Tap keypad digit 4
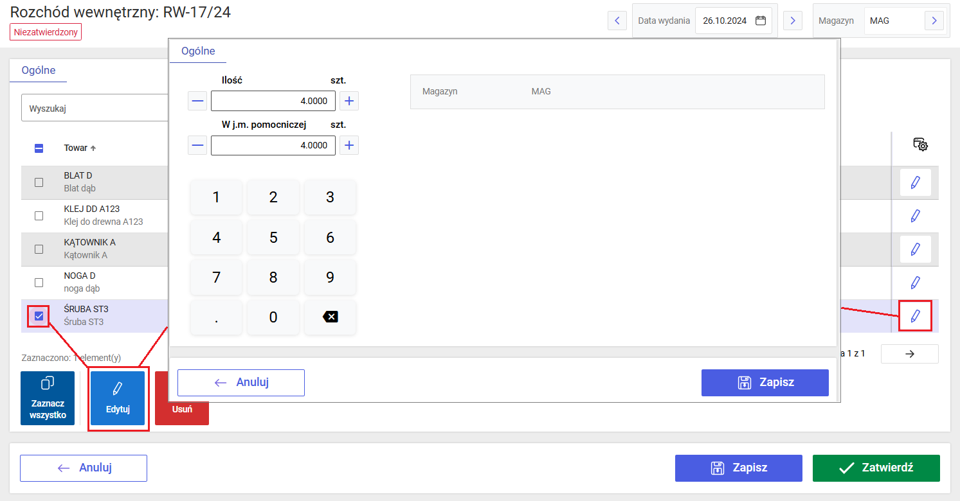 [217, 238]
